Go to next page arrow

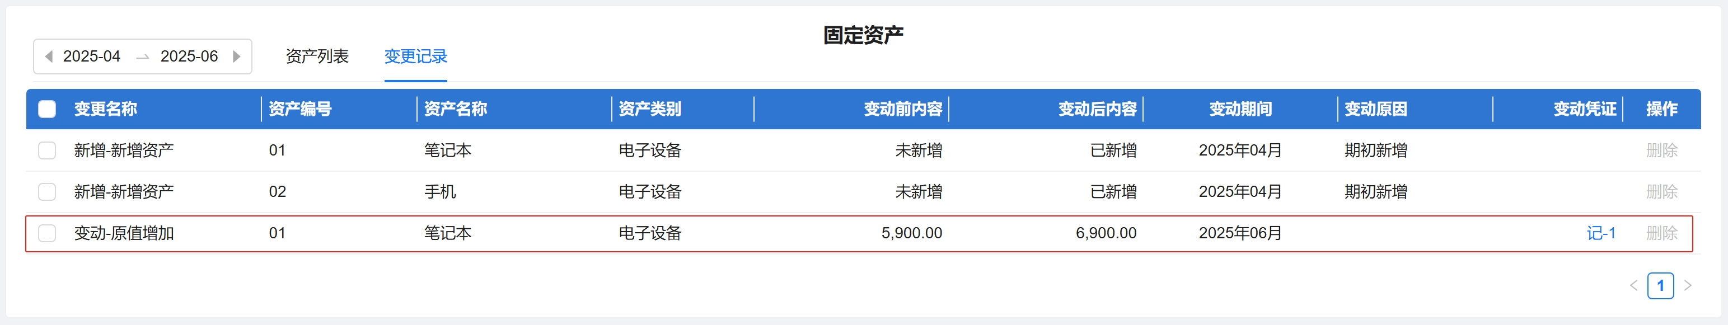(1688, 285)
